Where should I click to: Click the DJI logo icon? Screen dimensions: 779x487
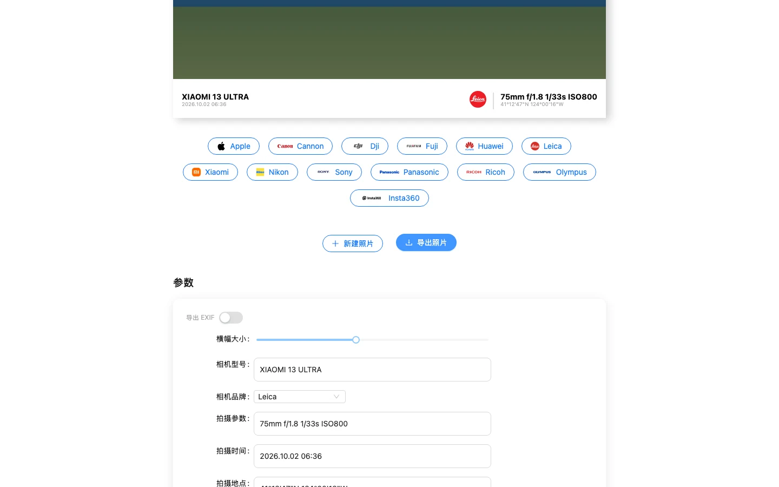click(x=358, y=146)
